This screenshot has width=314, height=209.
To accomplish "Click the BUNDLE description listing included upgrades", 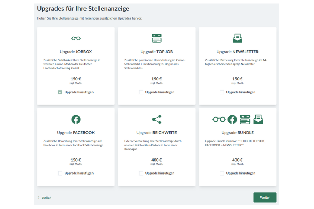I will pos(235,143).
